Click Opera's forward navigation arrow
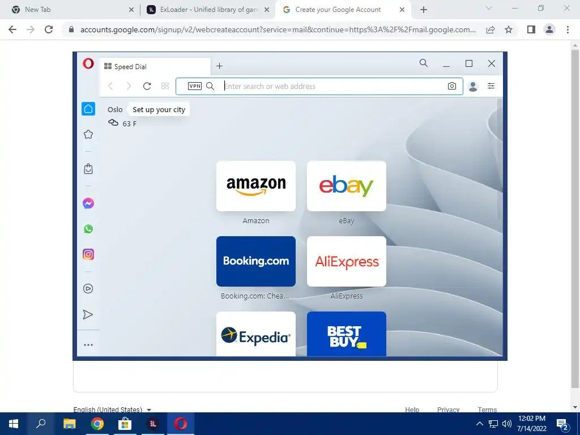 [x=129, y=86]
